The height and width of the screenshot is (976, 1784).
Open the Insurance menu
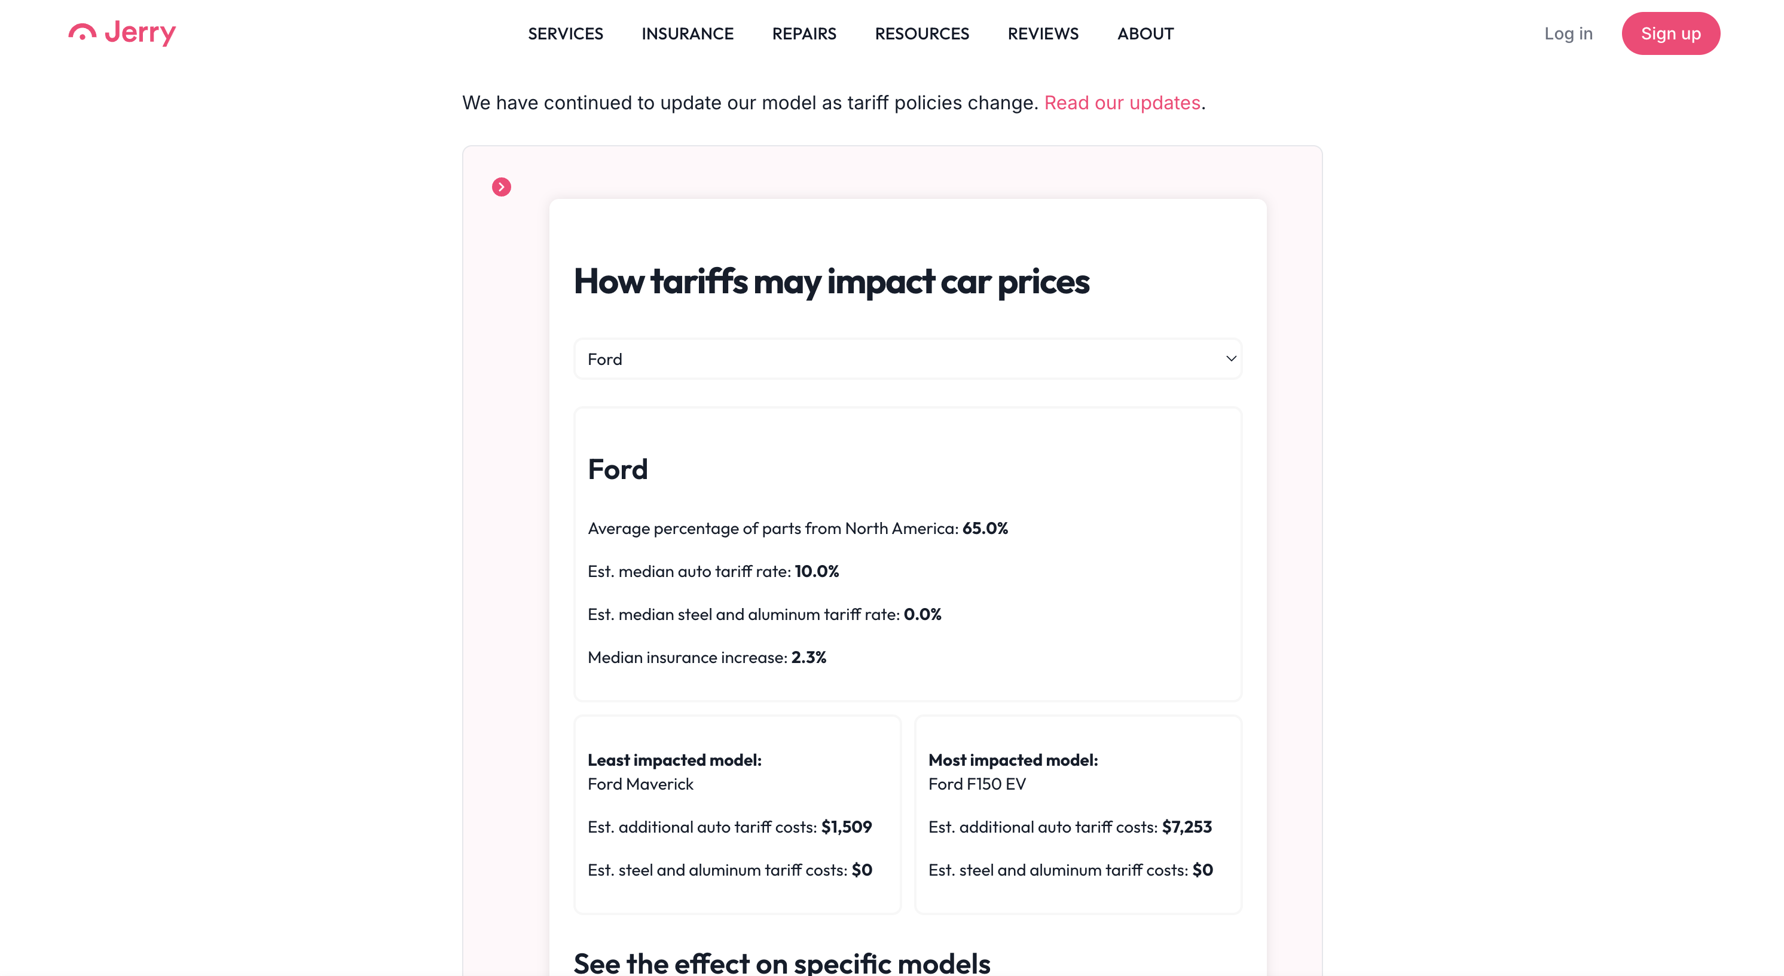[x=687, y=33]
